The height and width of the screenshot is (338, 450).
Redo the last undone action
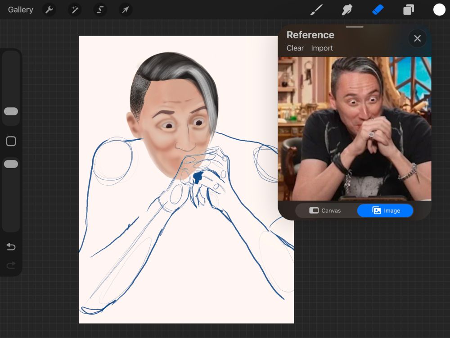[x=11, y=265]
